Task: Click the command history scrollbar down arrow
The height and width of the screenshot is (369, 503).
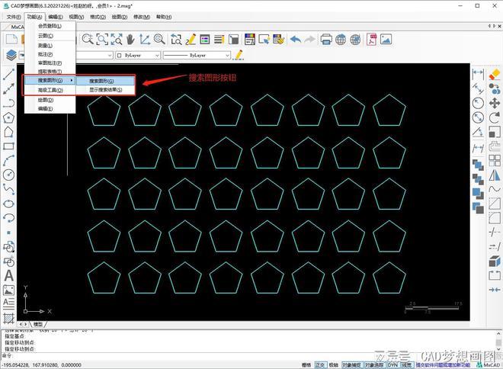Action: click(498, 348)
